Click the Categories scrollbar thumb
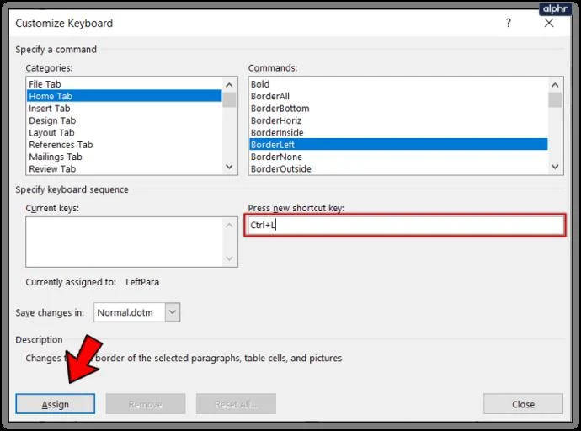The width and height of the screenshot is (581, 431). tap(229, 99)
